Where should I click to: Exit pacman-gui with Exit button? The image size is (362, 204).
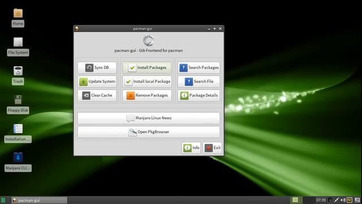[213, 147]
